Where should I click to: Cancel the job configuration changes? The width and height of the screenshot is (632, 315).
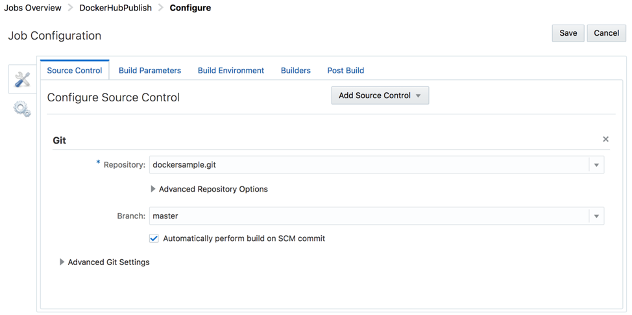(606, 33)
